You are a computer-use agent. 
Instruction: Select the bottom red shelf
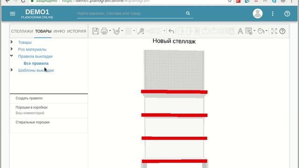coord(174,161)
